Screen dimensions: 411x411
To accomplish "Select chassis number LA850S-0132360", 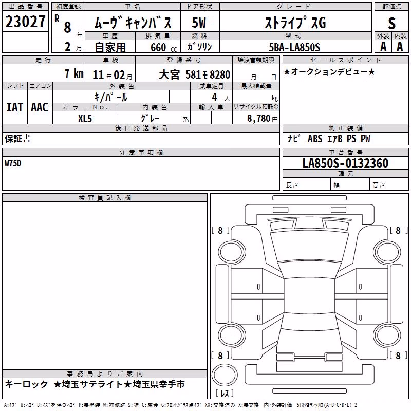I will 345,163.
